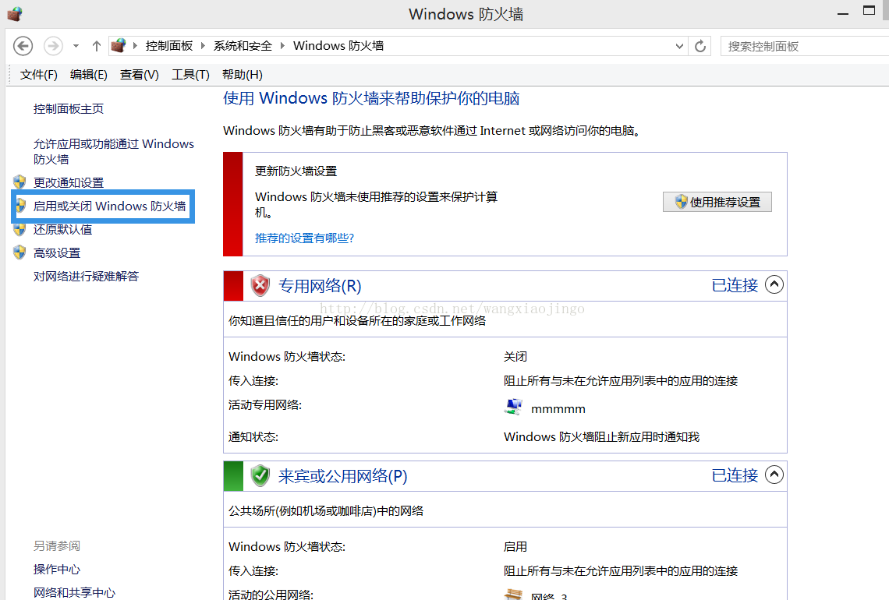Open 推荐的设置有哪些? help link
Screen dimensions: 889x600
click(x=304, y=238)
